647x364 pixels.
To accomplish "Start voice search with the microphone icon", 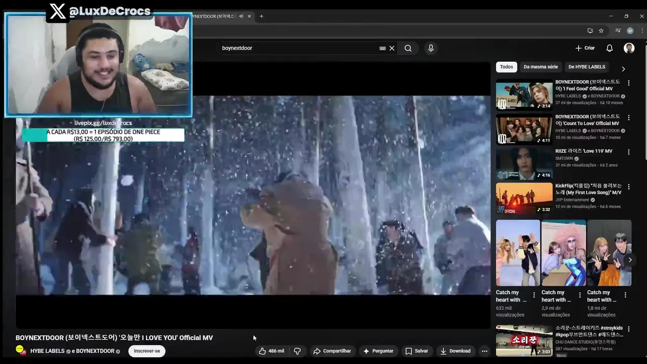I will [431, 48].
